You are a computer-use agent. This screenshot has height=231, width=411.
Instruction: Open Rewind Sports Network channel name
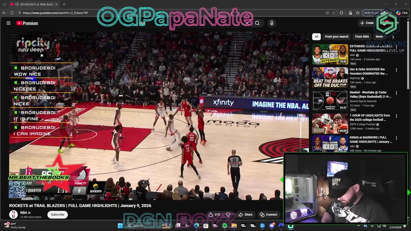[363, 101]
